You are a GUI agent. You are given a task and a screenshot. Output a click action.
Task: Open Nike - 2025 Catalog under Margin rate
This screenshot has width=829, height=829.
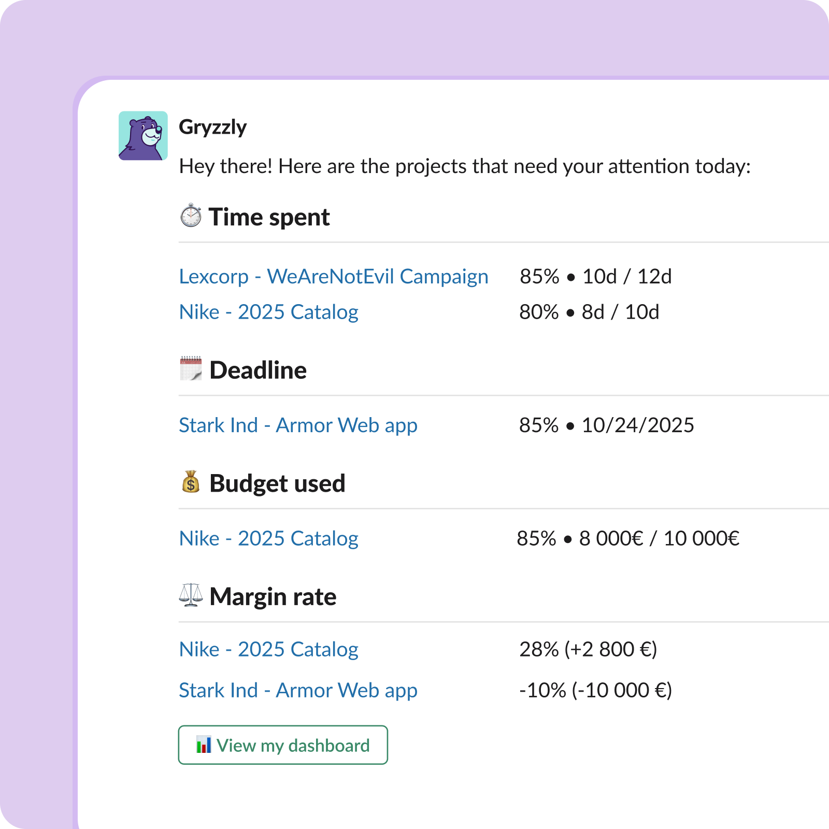(268, 649)
